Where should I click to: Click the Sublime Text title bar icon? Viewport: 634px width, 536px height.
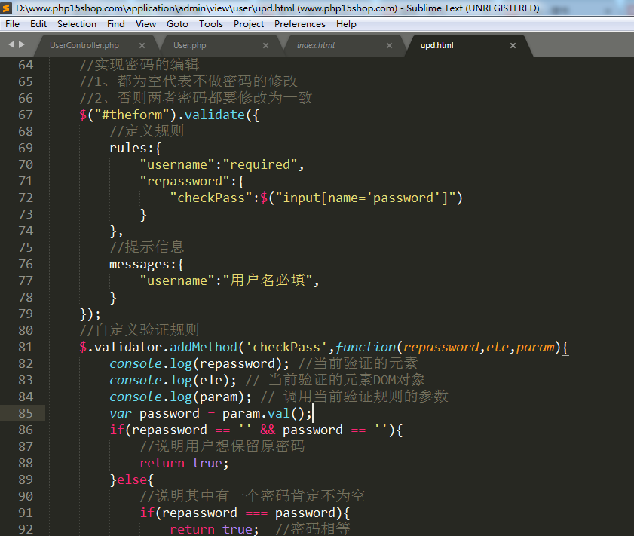click(8, 8)
